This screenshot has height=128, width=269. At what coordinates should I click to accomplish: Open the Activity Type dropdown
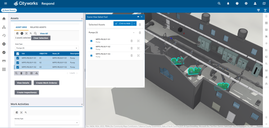point(47,122)
